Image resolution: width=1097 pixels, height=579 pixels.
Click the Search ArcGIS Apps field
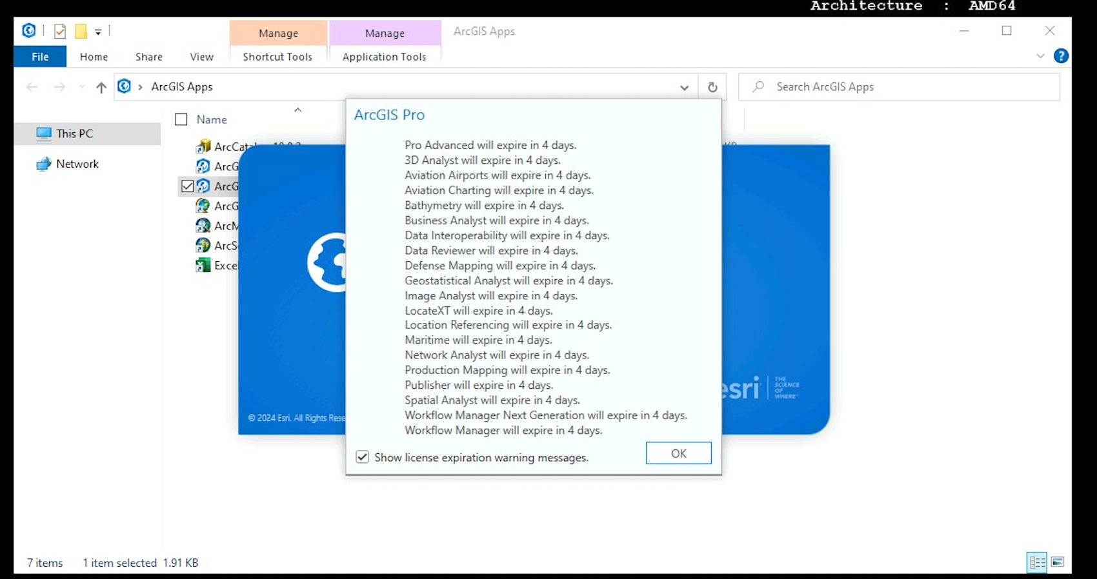903,87
